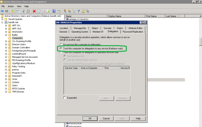Image resolution: width=202 pixels, height=127 pixels.
Task: Click the Back arrow in toolbar
Action: coord(2,11)
